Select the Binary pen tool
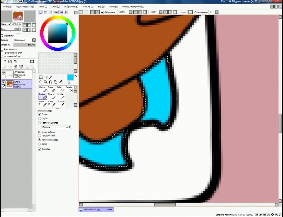This screenshot has width=283, height=217. pos(51,96)
